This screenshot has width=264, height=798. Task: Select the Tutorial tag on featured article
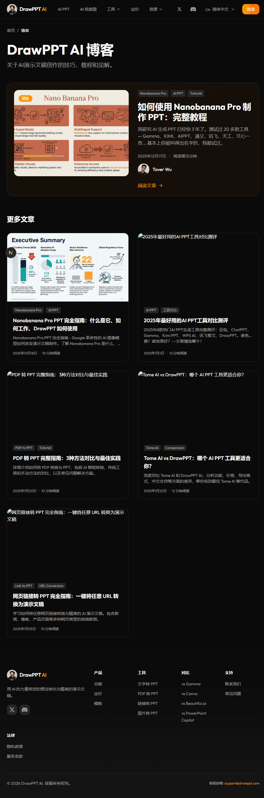click(x=196, y=93)
